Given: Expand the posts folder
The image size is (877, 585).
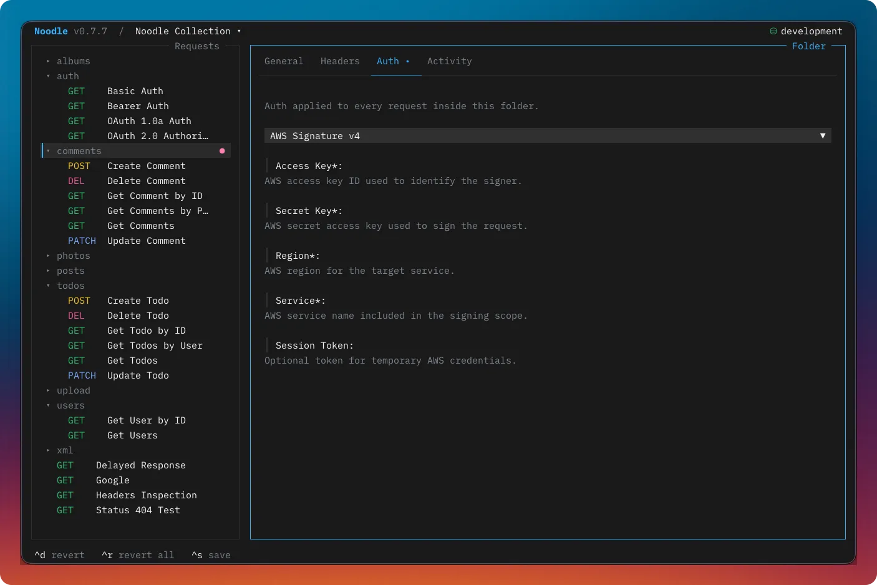Looking at the screenshot, I should [x=48, y=271].
